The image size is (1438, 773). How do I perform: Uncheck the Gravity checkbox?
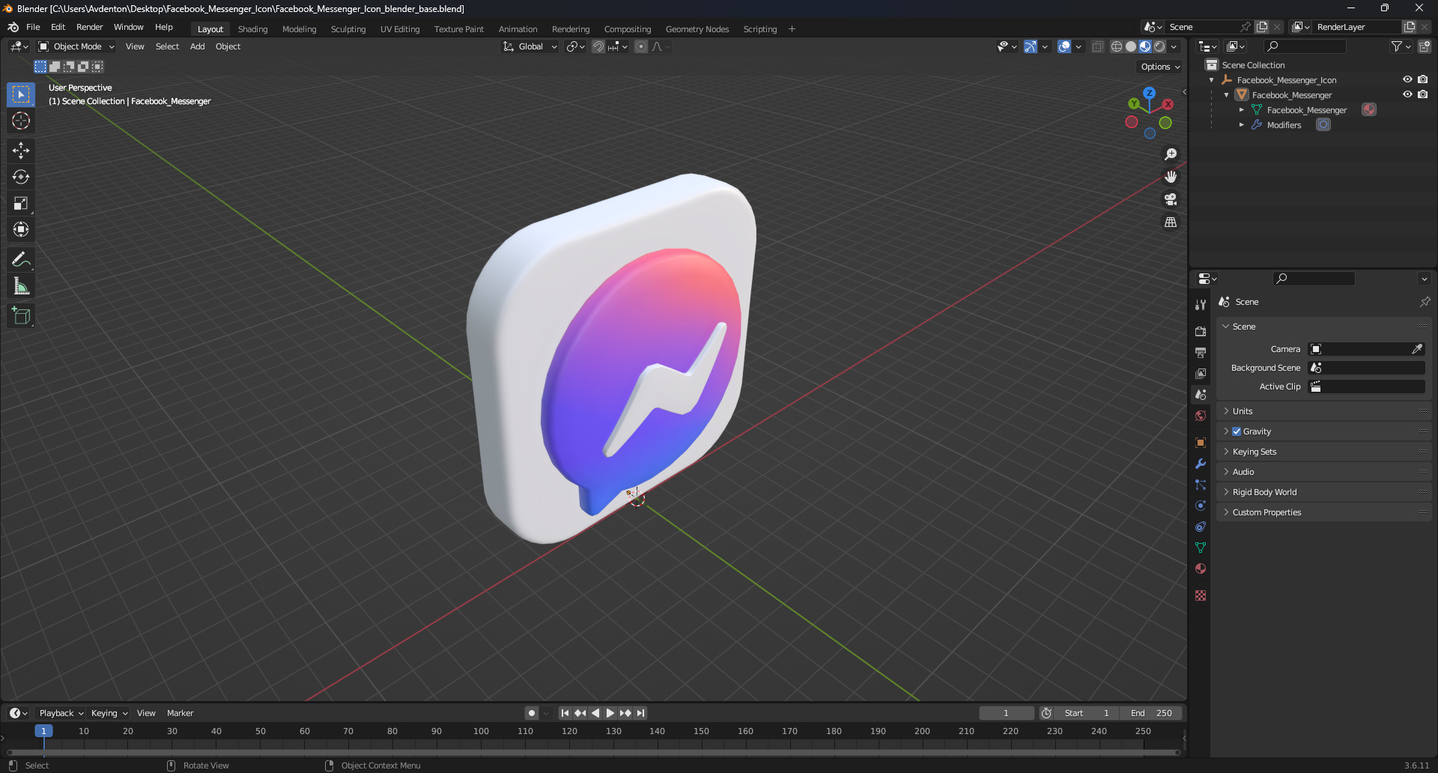1237,431
